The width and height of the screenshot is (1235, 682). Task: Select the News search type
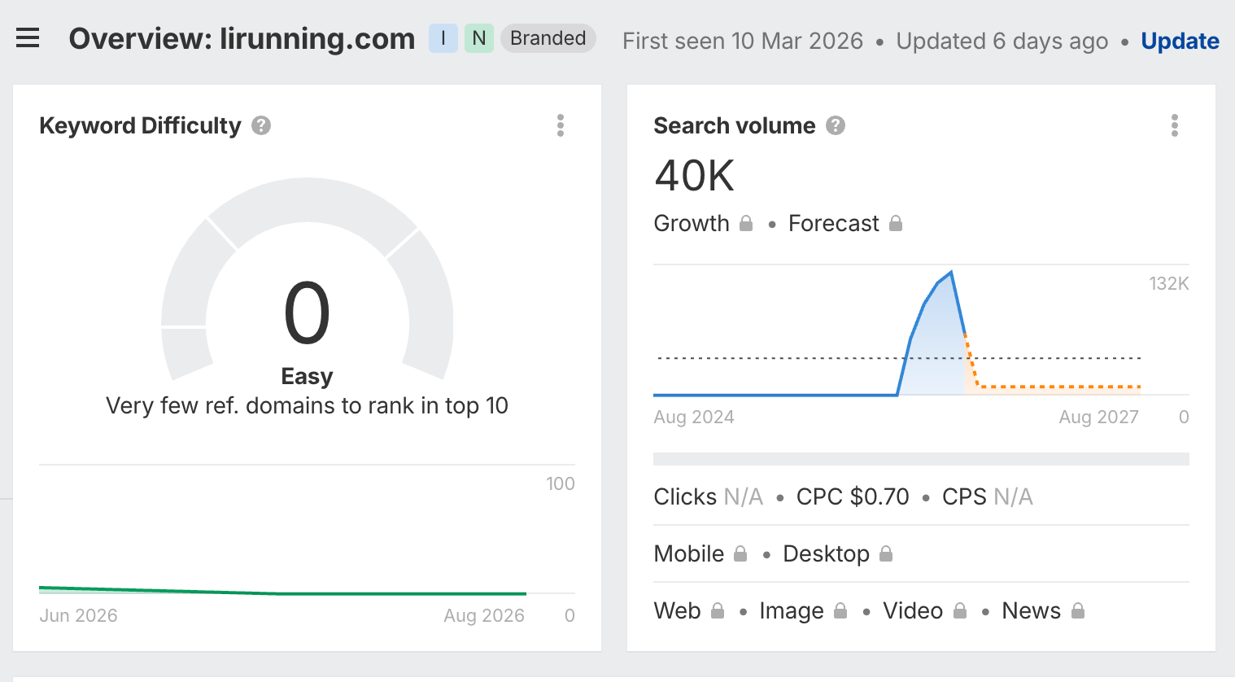1032,610
